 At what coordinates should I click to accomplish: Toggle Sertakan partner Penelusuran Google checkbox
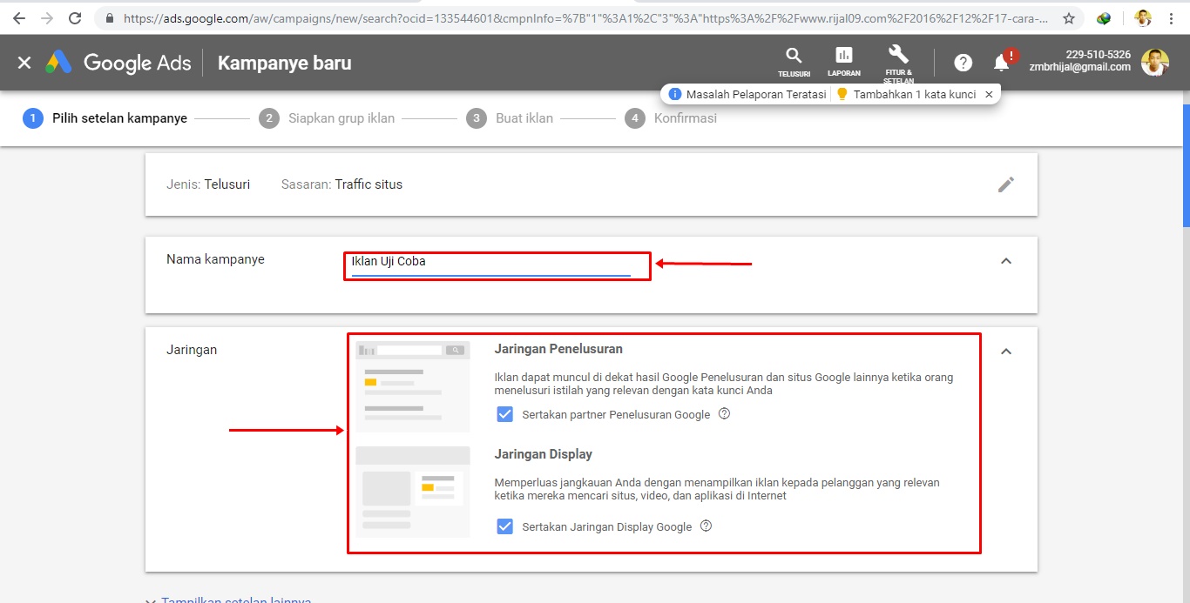[504, 414]
